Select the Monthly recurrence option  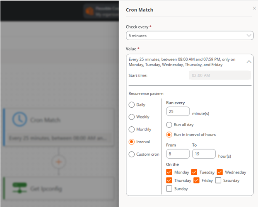tap(132, 129)
